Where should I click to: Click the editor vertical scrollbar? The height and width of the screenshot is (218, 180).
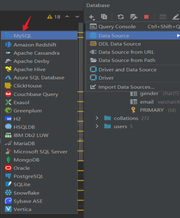pyautogui.click(x=81, y=92)
